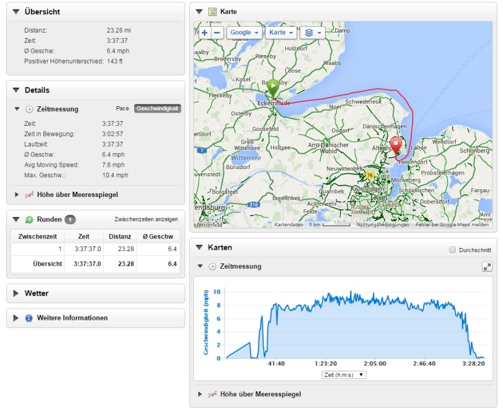Switch Zeitmessung to Pace view
The width and height of the screenshot is (503, 413).
click(122, 109)
